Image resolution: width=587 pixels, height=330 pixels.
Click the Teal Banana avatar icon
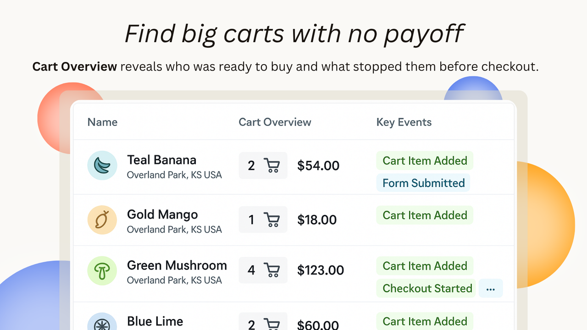[102, 165]
